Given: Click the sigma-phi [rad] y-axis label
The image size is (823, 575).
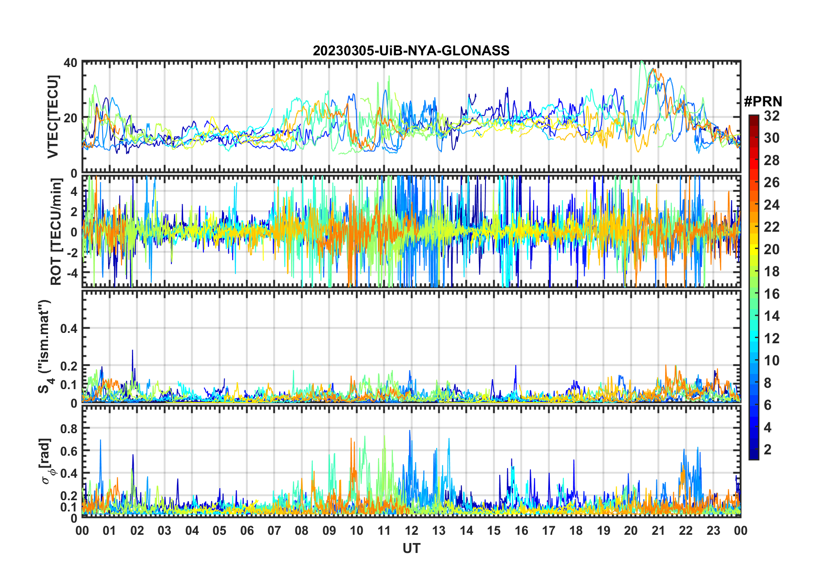Looking at the screenshot, I should point(47,461).
